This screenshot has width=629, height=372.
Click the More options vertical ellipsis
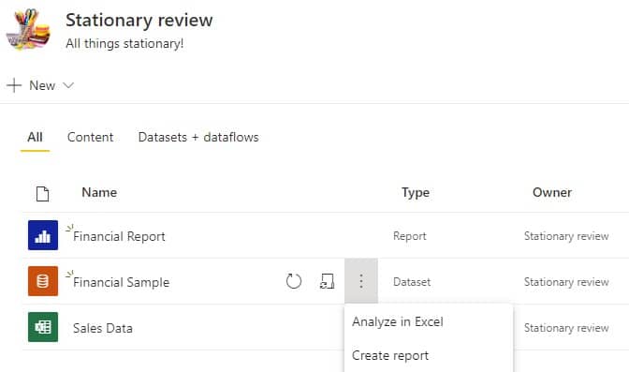tap(361, 281)
